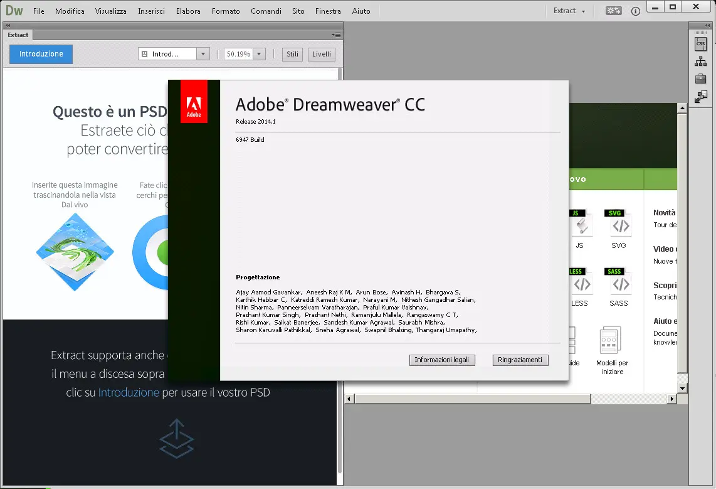Create a new SASS file from the Welcome screen
Screen dimensions: 716x489
tap(618, 287)
